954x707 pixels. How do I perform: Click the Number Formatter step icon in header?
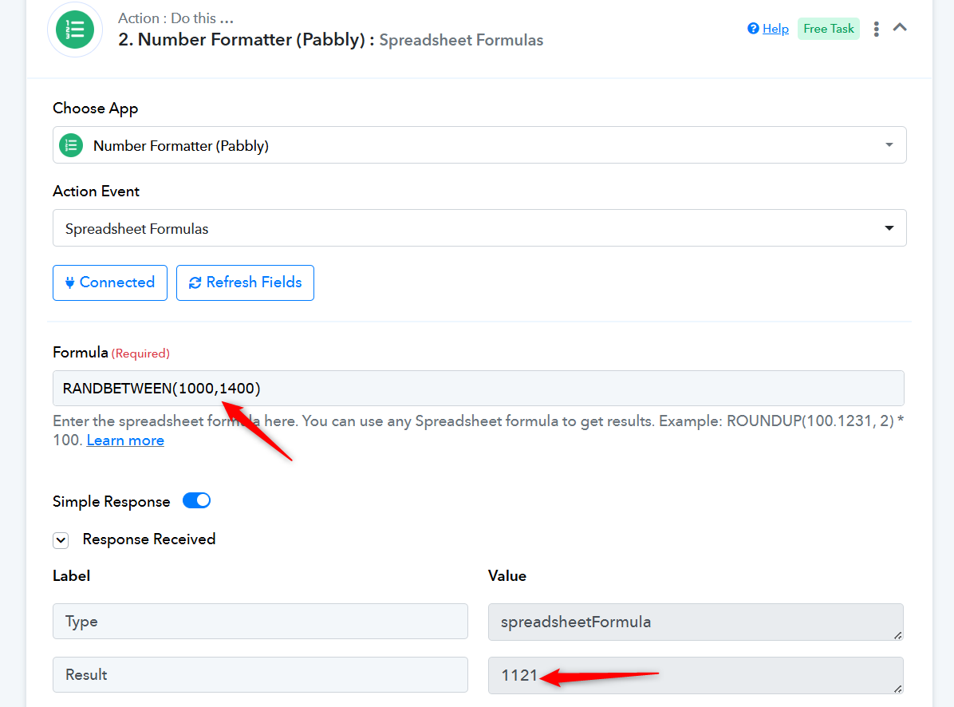(75, 30)
